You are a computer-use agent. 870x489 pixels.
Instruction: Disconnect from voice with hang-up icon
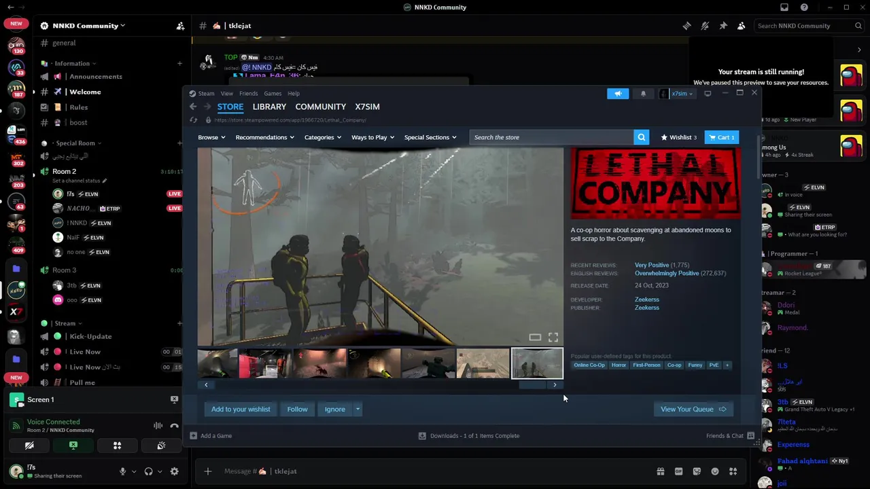[x=175, y=426]
